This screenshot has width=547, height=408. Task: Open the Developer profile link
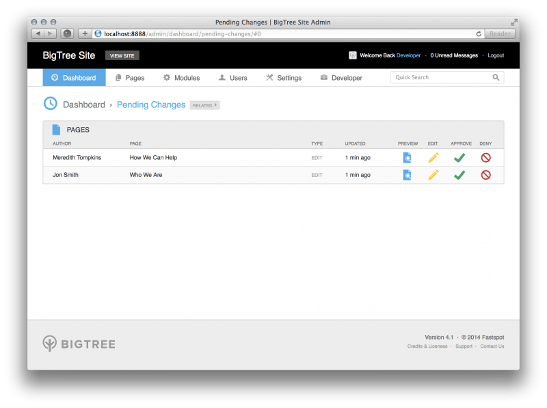point(408,55)
